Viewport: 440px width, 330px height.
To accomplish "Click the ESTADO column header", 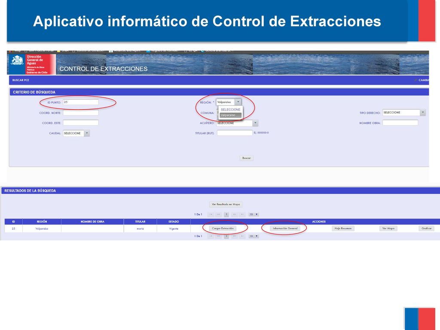I will click(174, 222).
